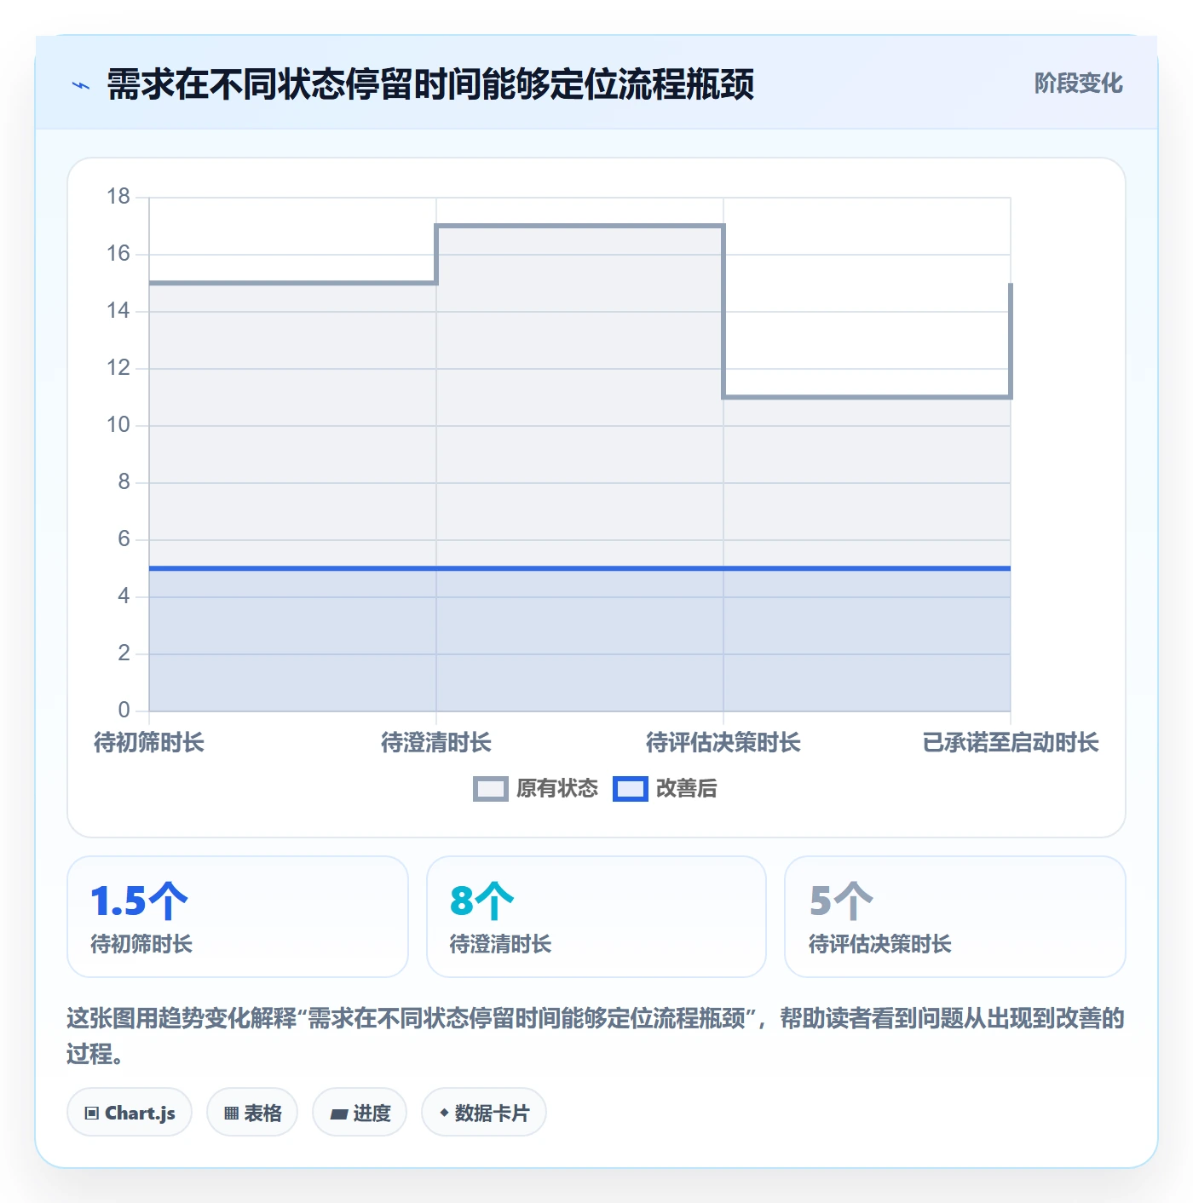Open the 1.5个 待初筛时长 card

[x=238, y=917]
